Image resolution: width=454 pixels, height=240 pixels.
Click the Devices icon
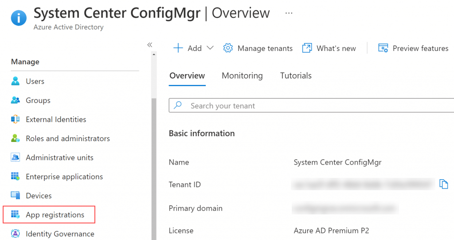[x=16, y=196]
